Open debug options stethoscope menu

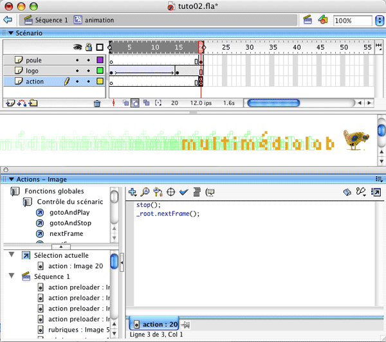[361, 192]
